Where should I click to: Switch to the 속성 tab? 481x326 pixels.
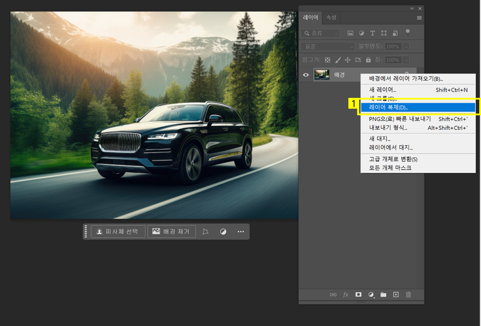331,18
